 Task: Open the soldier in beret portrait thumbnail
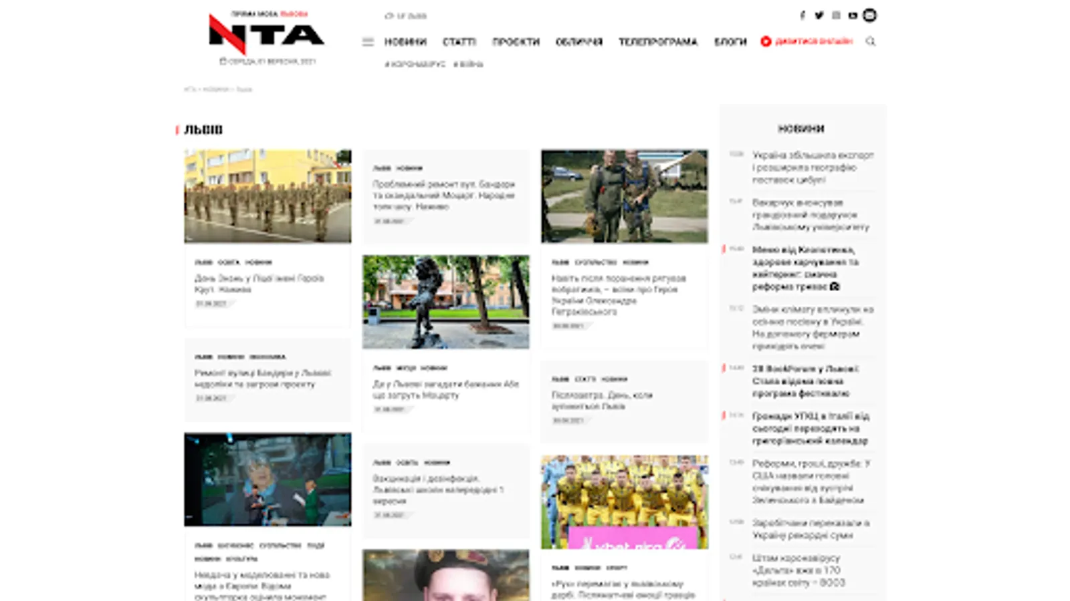point(446,575)
